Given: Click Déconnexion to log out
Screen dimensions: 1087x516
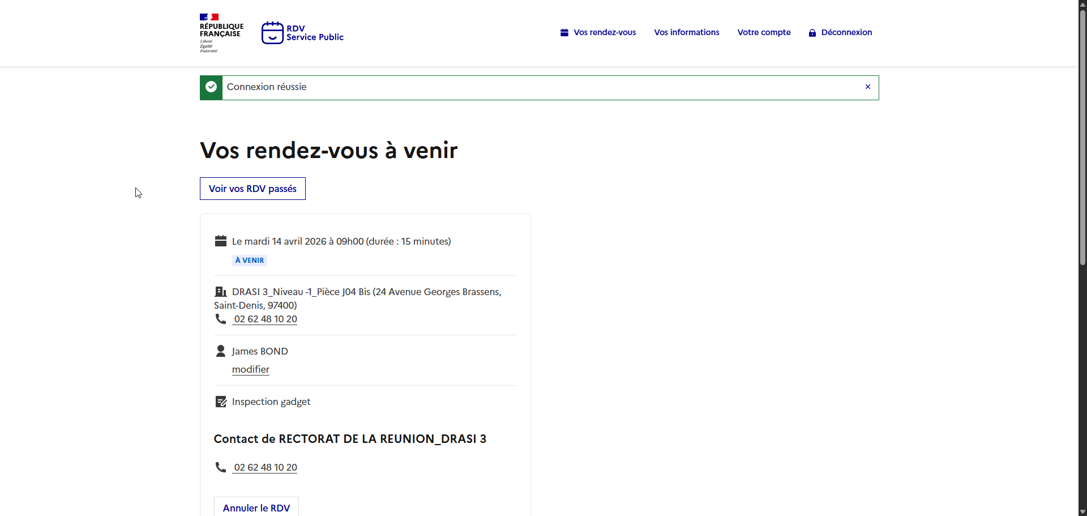Looking at the screenshot, I should [x=840, y=32].
